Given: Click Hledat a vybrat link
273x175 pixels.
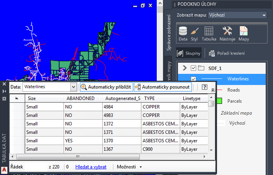Looking at the screenshot, I should click(91, 167).
